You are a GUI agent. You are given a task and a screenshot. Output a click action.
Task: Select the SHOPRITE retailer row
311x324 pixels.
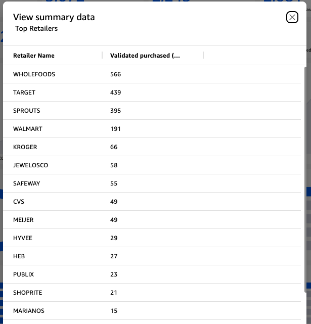tap(152, 292)
